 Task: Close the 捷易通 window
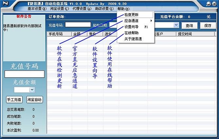pyautogui.click(x=214, y=4)
